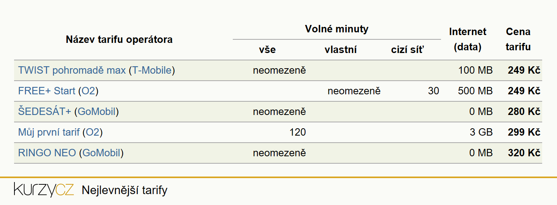
Task: Click the Název tarifu operátora column header
Action: coord(119,40)
